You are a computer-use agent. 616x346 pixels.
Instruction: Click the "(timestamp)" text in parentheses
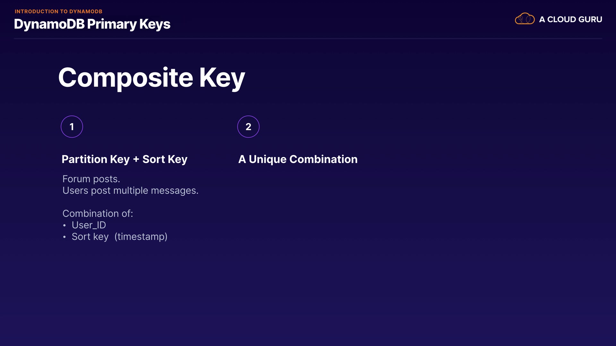pos(141,237)
